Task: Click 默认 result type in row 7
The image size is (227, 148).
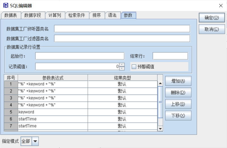Action: tap(122, 126)
